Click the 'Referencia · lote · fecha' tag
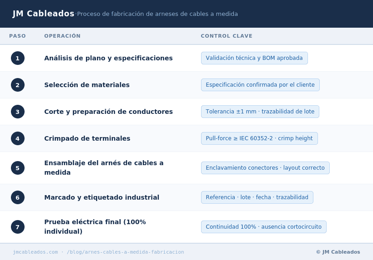 257,197
